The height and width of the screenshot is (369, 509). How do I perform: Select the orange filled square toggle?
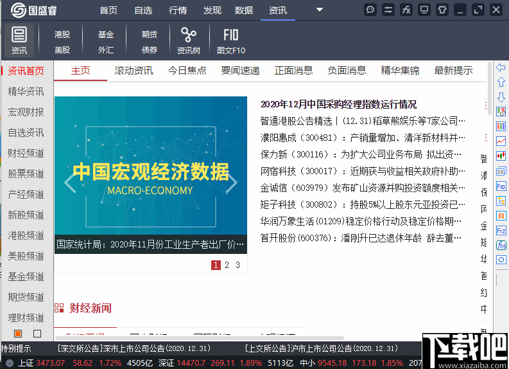point(18,334)
